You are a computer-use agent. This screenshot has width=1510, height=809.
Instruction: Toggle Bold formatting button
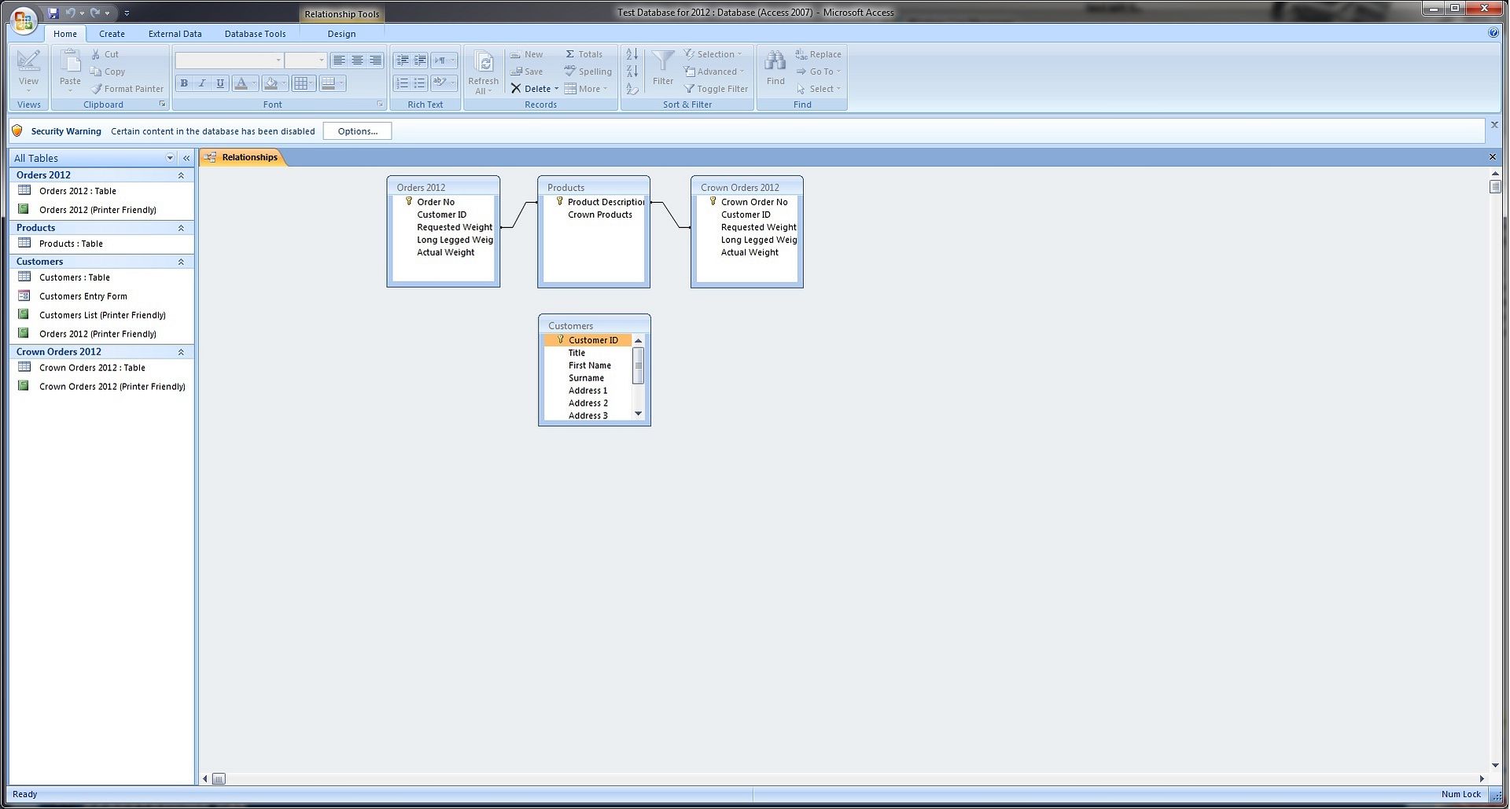pos(184,83)
